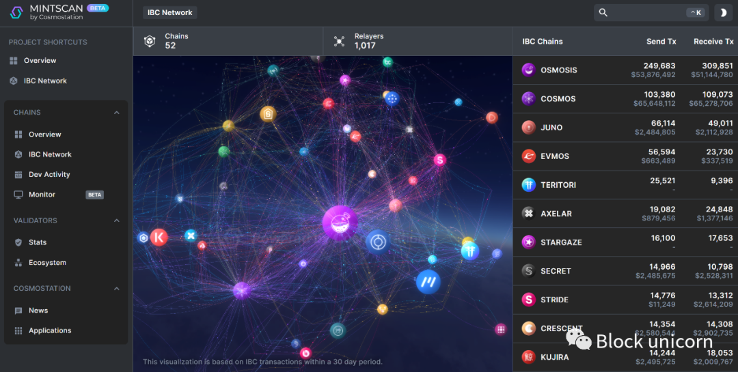Image resolution: width=738 pixels, height=372 pixels.
Task: Click COSMOS receive value 109,073
Action: coord(717,94)
